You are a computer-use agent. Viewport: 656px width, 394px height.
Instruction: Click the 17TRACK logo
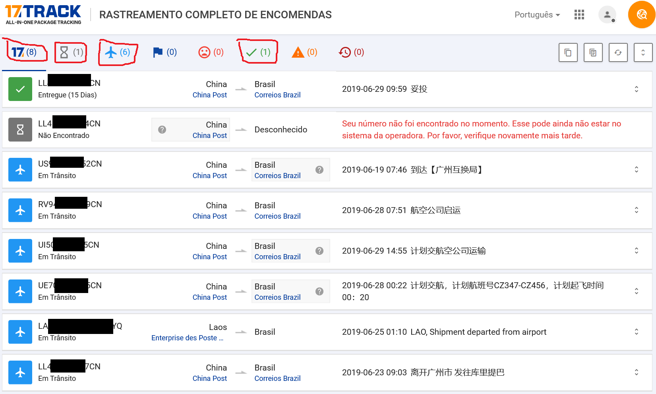[x=43, y=15]
